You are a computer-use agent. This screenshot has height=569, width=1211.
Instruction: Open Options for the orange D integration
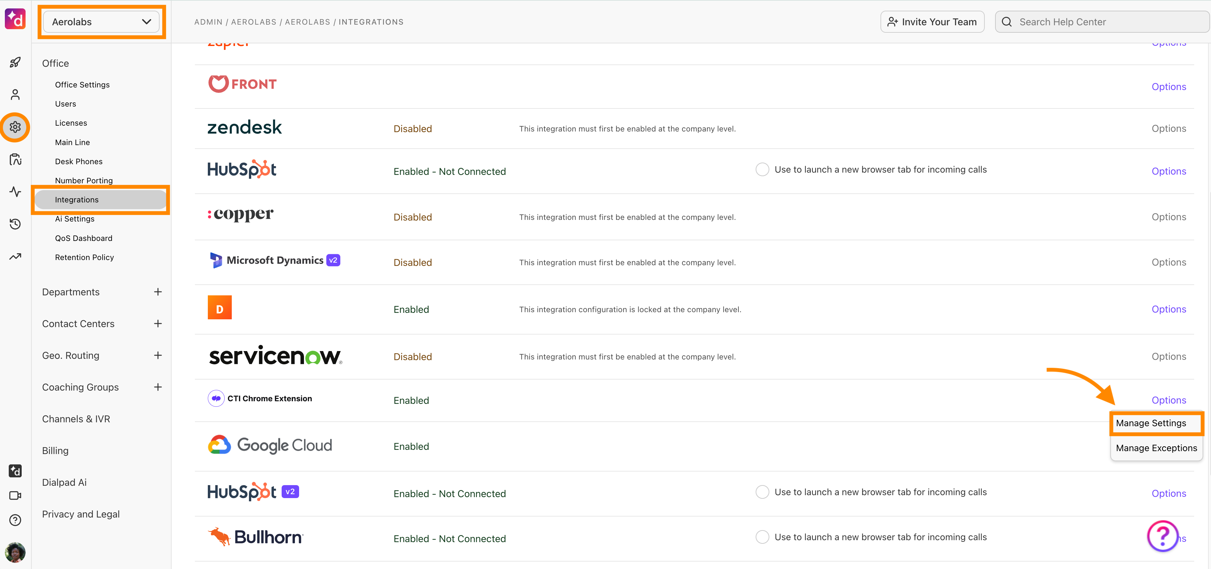[x=1169, y=309]
